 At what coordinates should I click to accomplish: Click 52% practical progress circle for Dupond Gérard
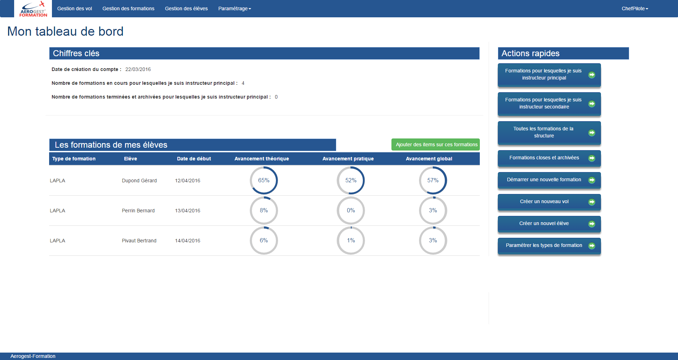click(x=351, y=181)
